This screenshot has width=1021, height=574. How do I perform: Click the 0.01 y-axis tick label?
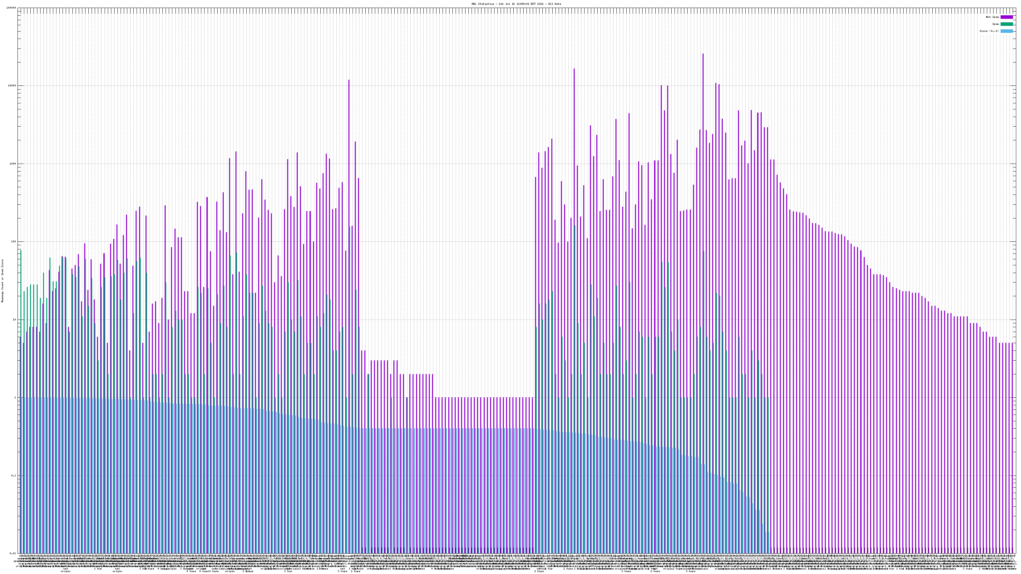pyautogui.click(x=13, y=553)
